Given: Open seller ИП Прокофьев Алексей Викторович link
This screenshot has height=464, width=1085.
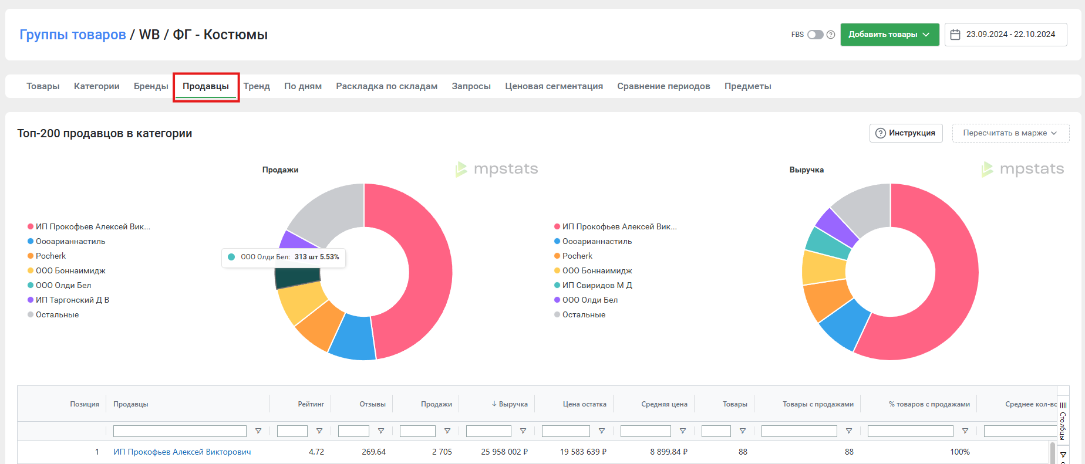Looking at the screenshot, I should [x=182, y=452].
